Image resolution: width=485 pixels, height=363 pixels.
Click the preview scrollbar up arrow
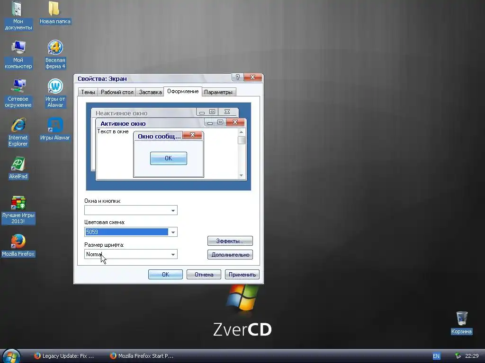[241, 132]
